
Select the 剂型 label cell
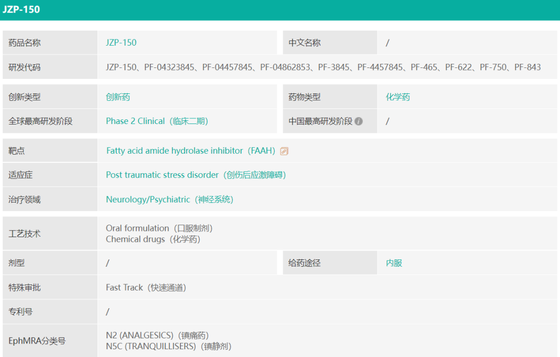pyautogui.click(x=50, y=263)
